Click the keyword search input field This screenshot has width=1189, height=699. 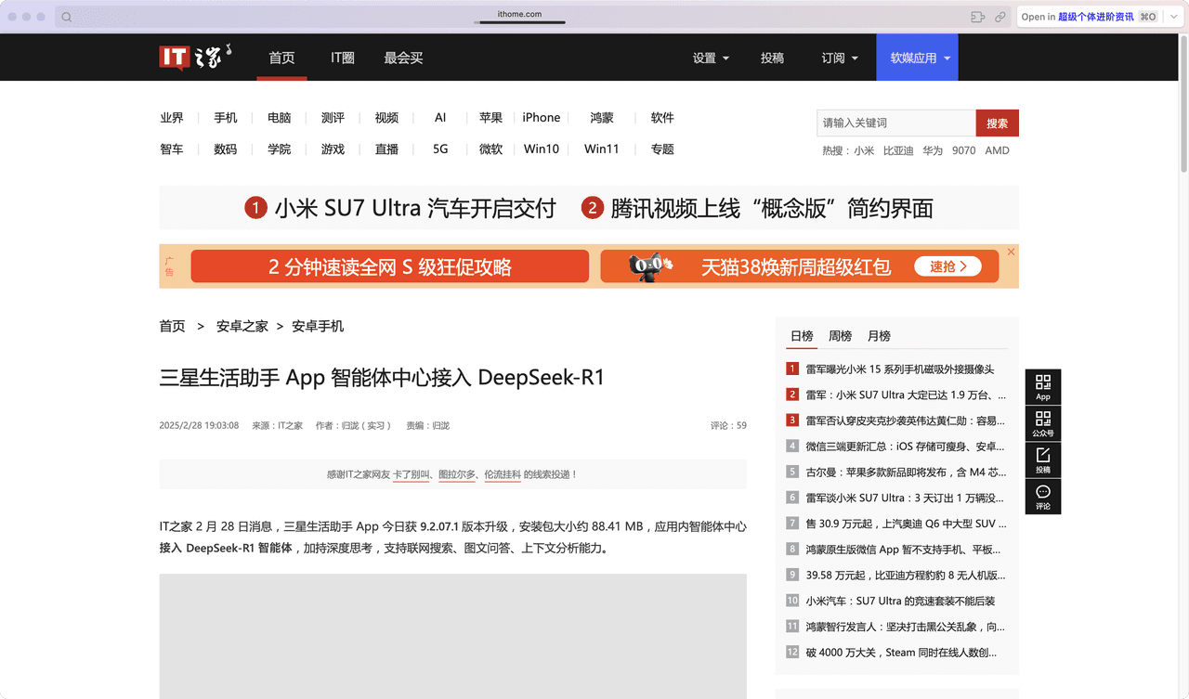896,123
